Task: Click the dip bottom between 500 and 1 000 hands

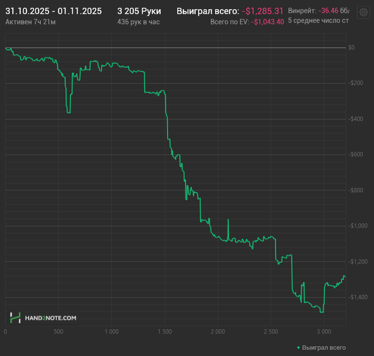Action: pos(68,113)
